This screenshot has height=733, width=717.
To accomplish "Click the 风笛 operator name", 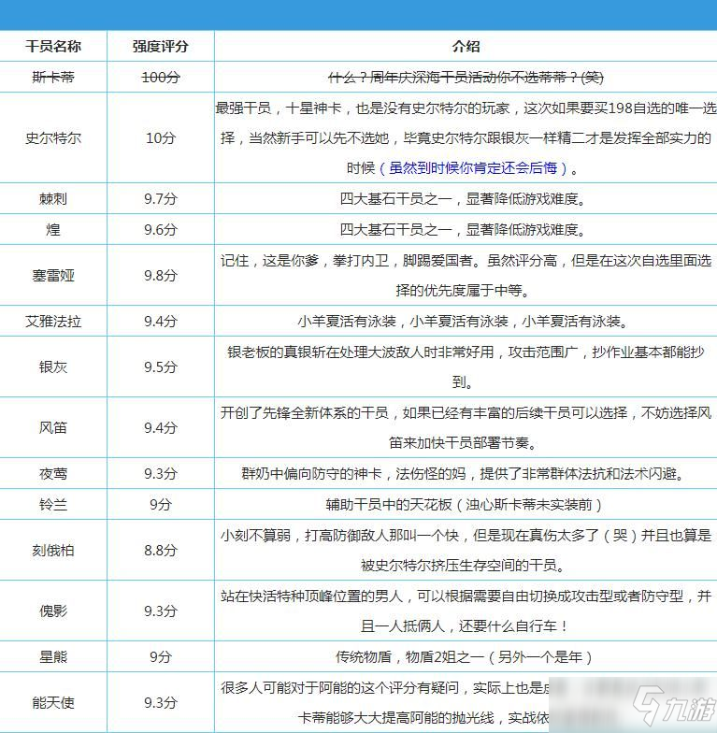I will tap(53, 428).
